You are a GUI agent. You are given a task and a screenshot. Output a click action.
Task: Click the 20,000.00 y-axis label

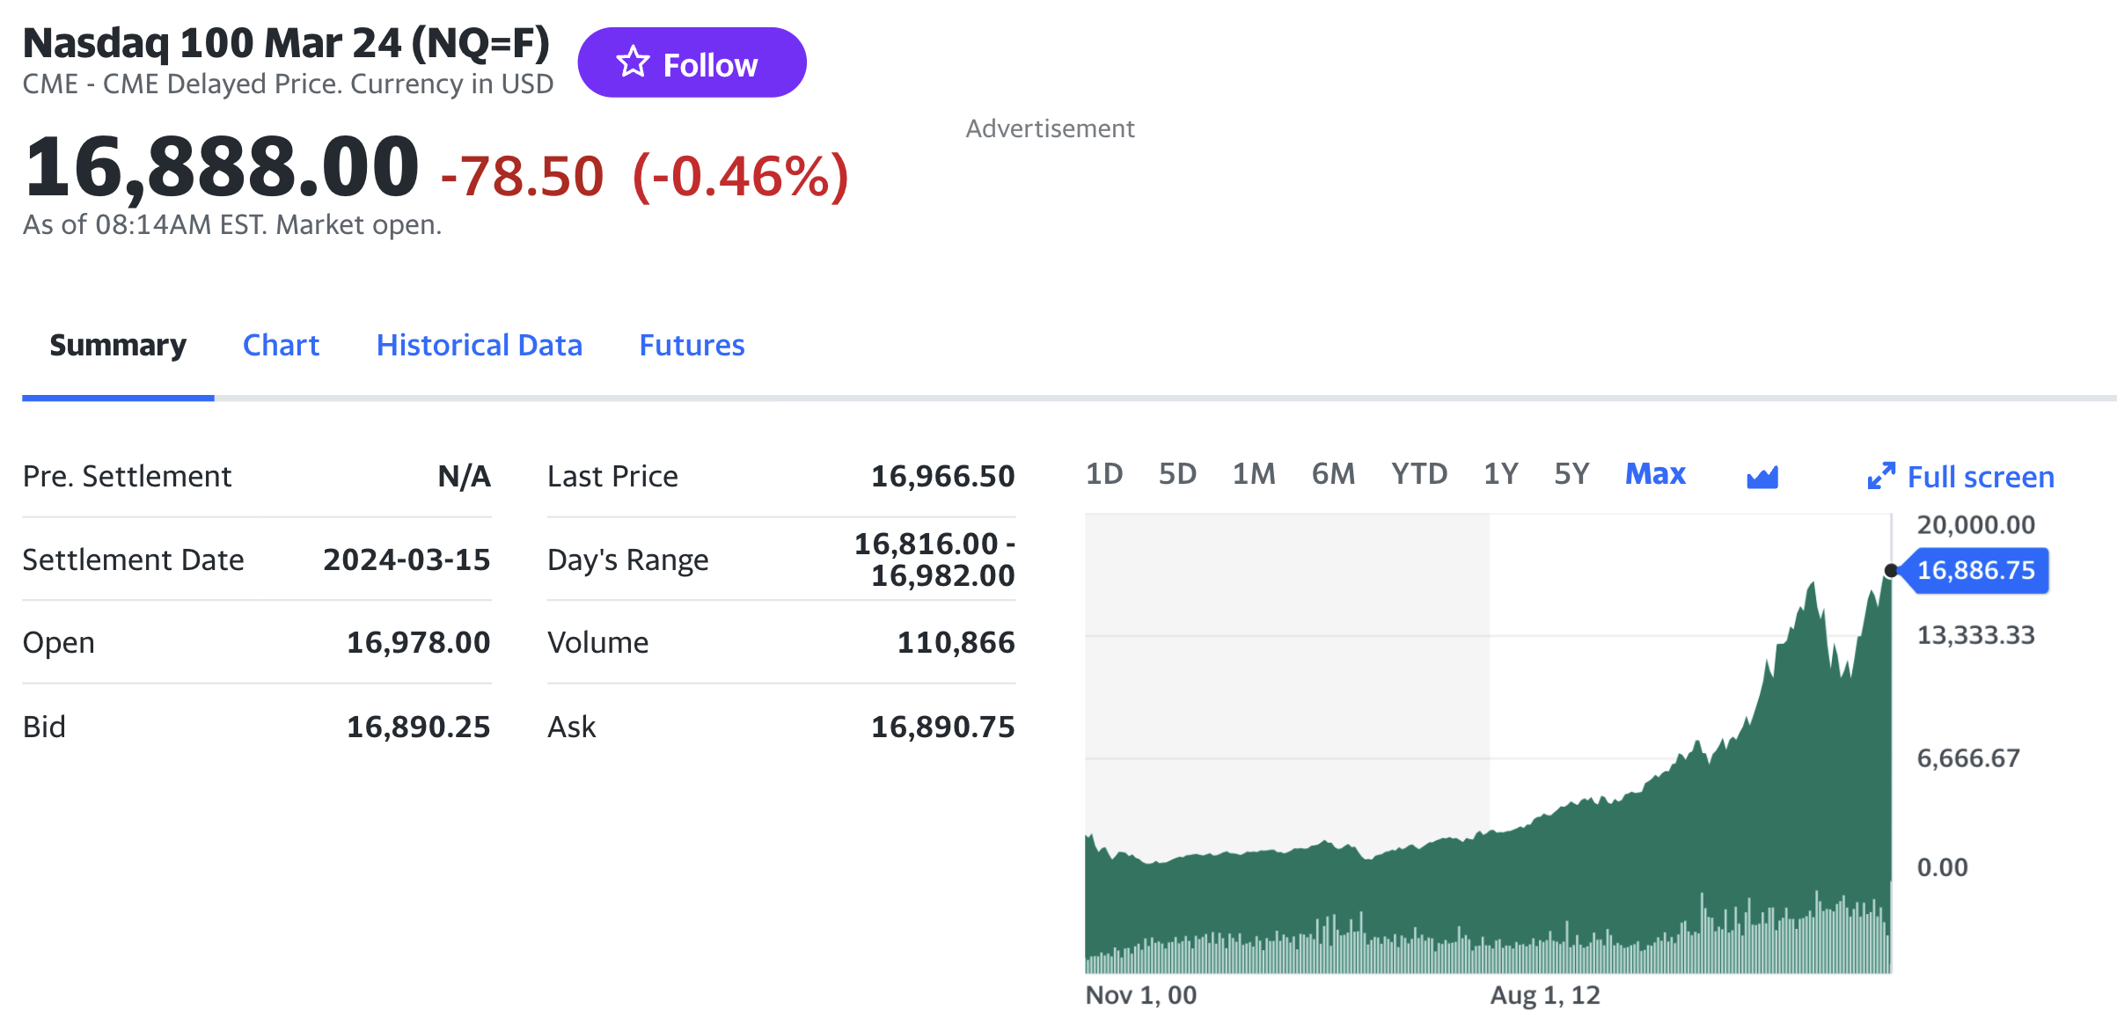pyautogui.click(x=1975, y=524)
